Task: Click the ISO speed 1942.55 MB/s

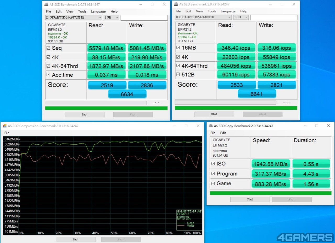Action: (x=271, y=164)
